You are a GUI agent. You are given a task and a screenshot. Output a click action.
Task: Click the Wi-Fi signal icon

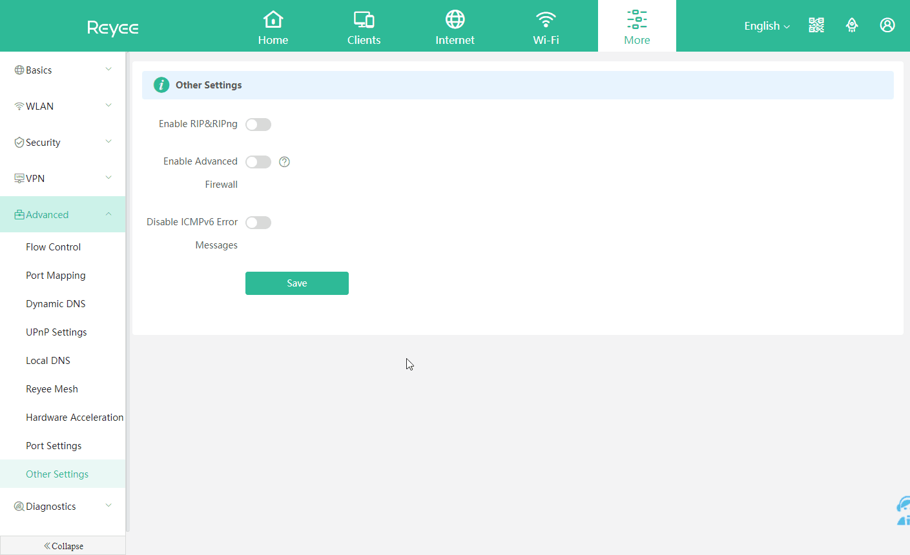click(x=546, y=19)
